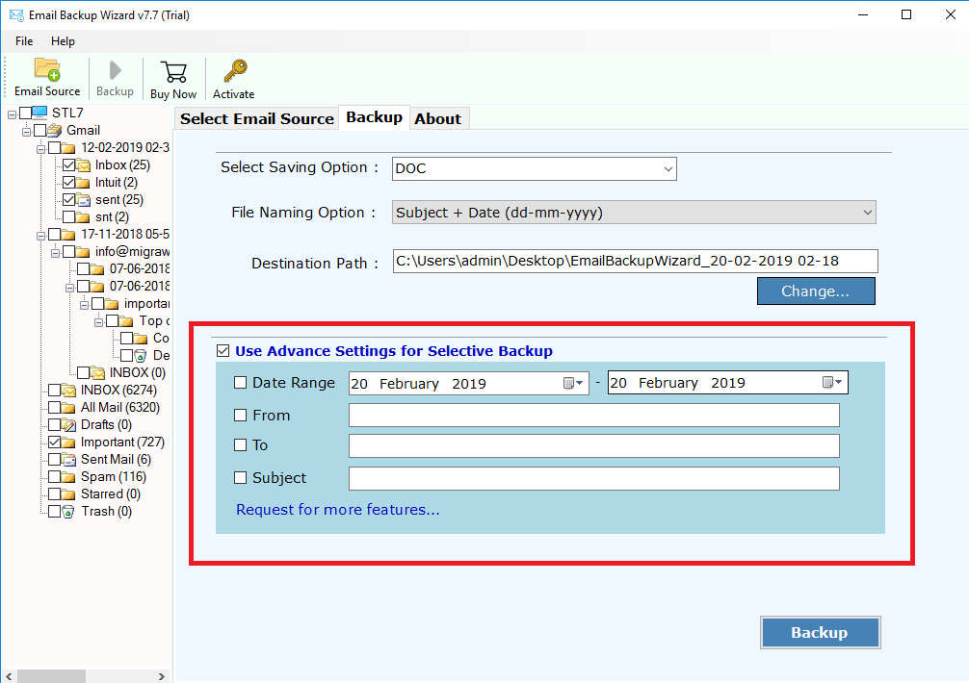Switch to Select Email Source tab

coord(257,119)
